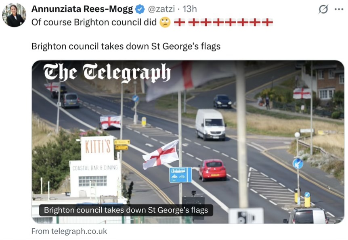Click the display name Annunziata Rees-Mogg
Image resolution: width=348 pixels, height=240 pixels.
coord(82,9)
